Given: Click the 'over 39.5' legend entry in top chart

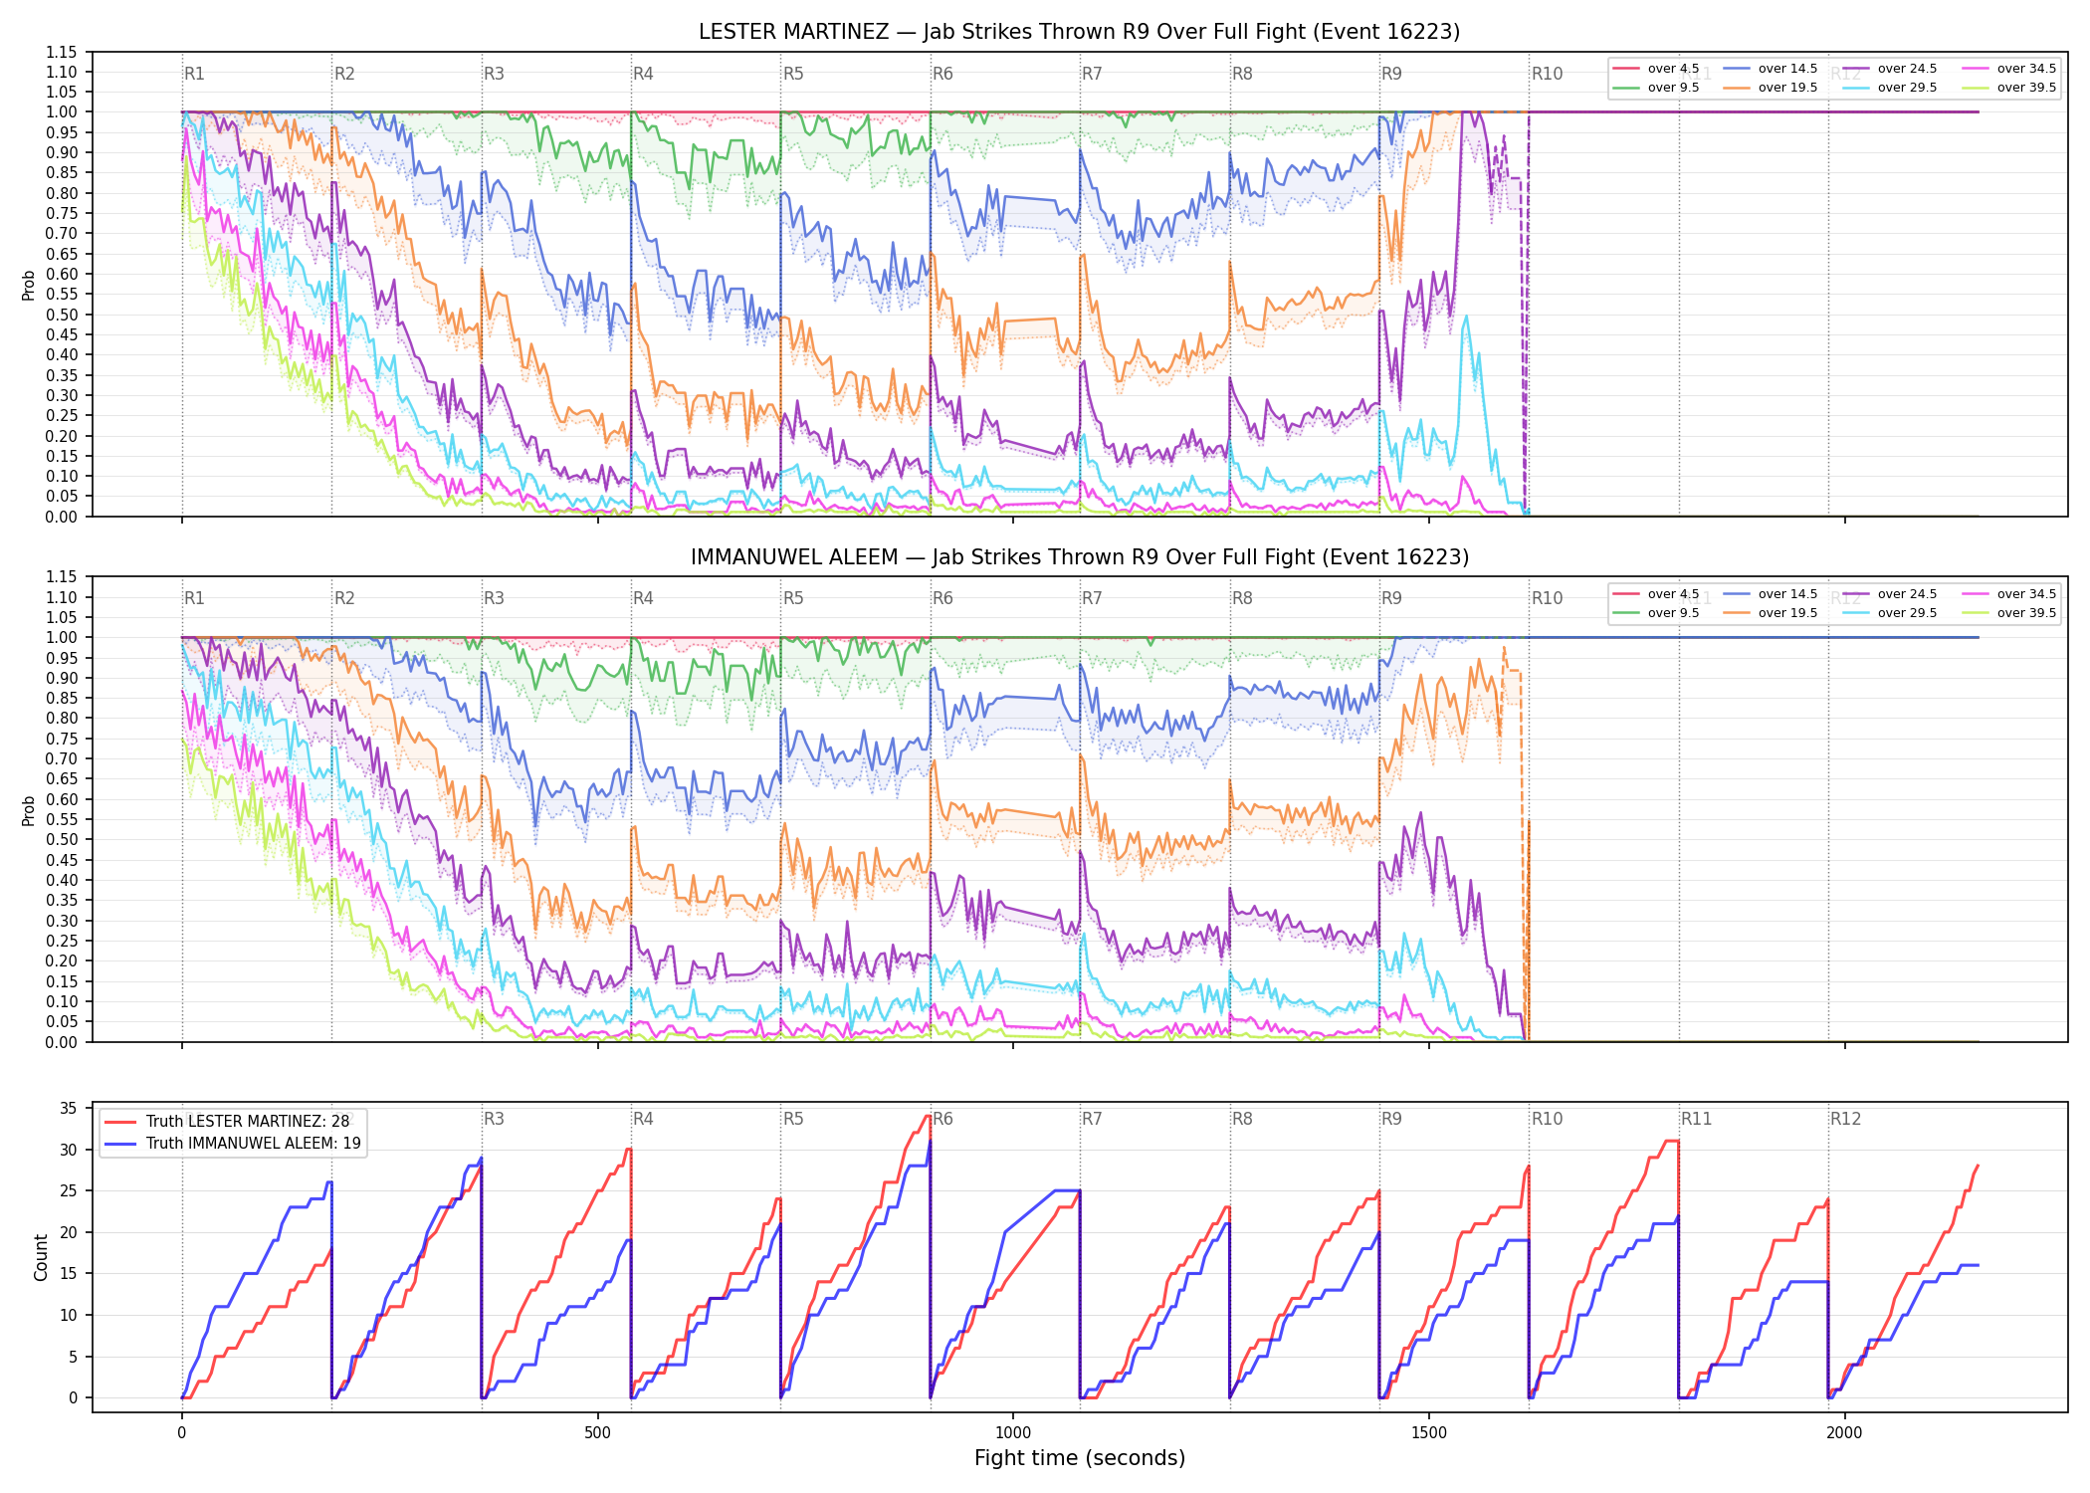Looking at the screenshot, I should (2008, 88).
